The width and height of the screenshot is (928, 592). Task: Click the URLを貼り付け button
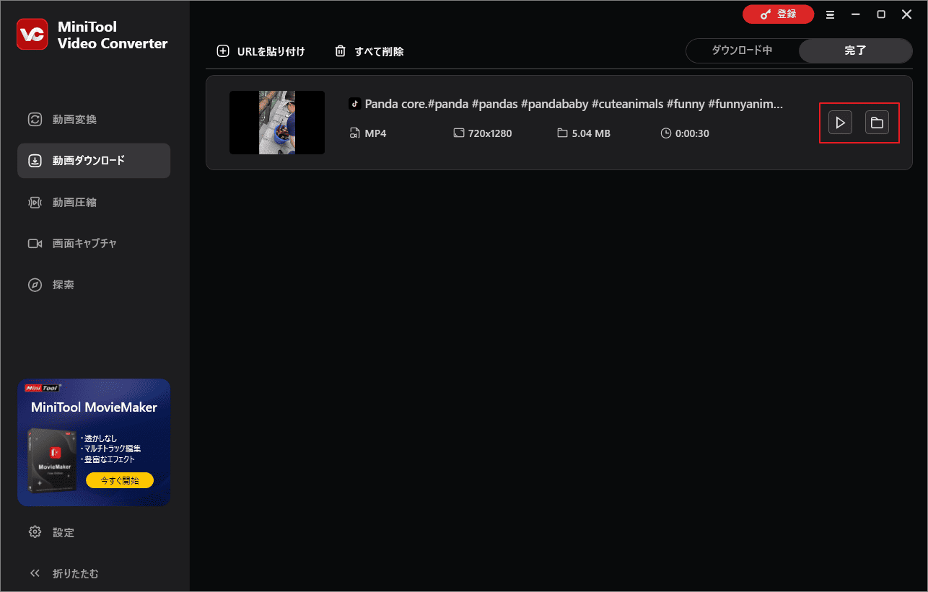[x=261, y=51]
